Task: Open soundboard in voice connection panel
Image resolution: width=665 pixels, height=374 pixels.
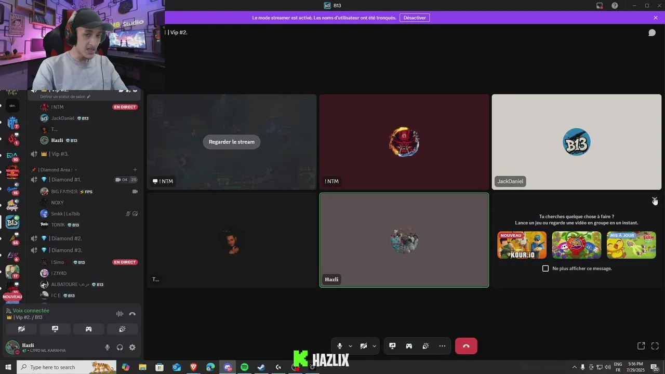Action: (122, 329)
